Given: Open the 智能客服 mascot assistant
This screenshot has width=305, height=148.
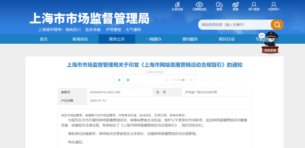Looking at the screenshot, I should (270, 42).
